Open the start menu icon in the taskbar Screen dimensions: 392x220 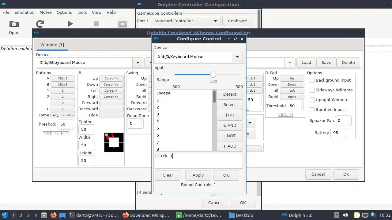5,215
